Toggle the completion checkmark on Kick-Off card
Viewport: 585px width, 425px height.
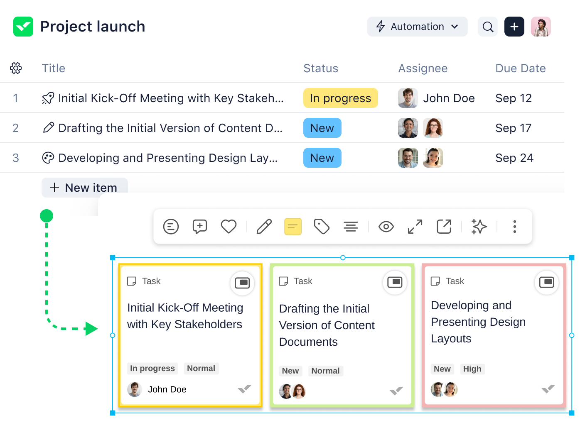[x=244, y=389]
